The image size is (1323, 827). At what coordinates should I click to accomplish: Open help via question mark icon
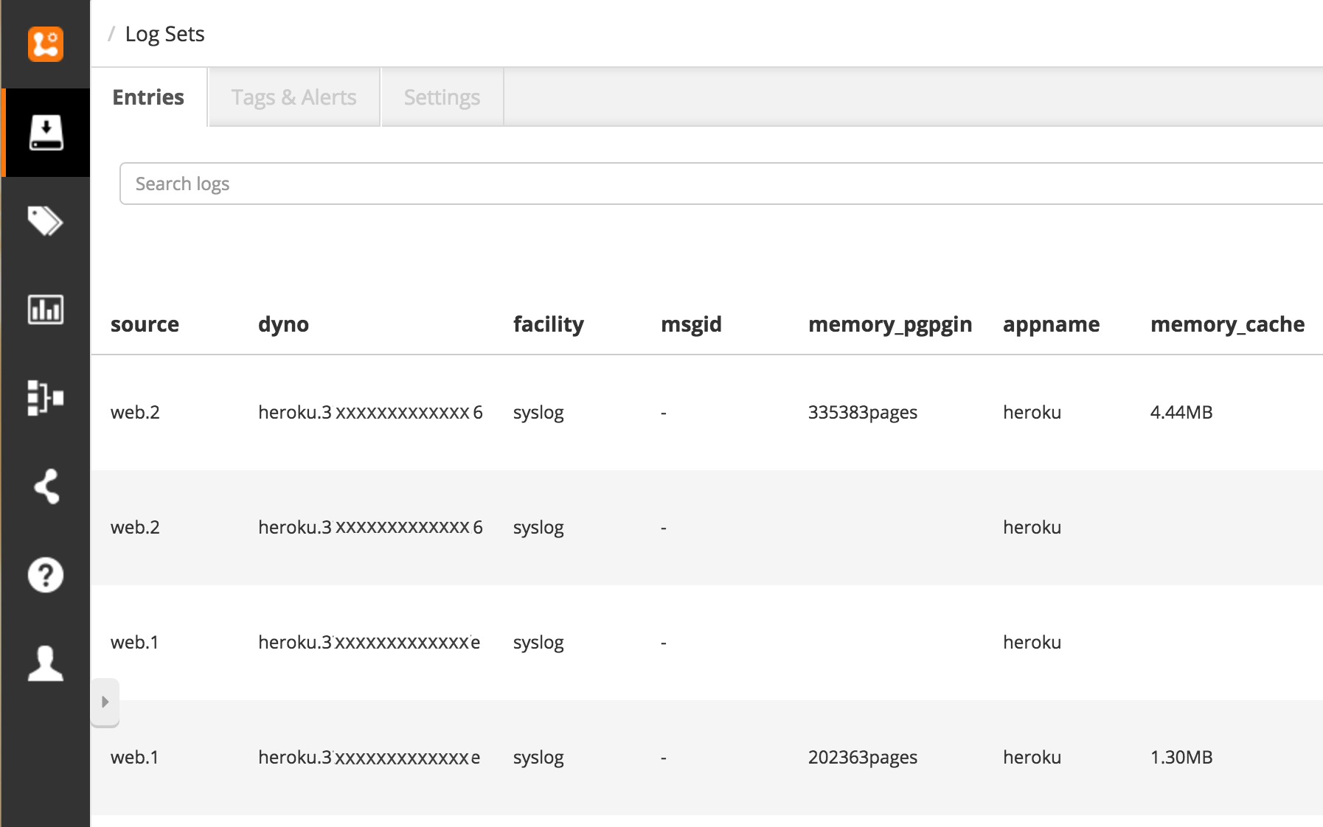click(46, 575)
